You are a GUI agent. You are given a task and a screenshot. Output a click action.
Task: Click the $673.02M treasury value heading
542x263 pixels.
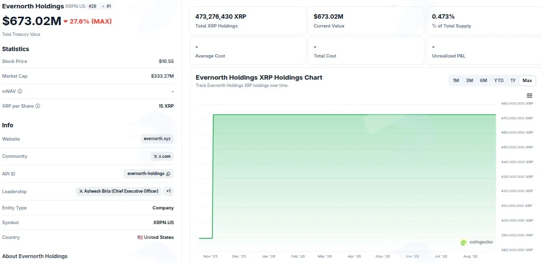32,21
